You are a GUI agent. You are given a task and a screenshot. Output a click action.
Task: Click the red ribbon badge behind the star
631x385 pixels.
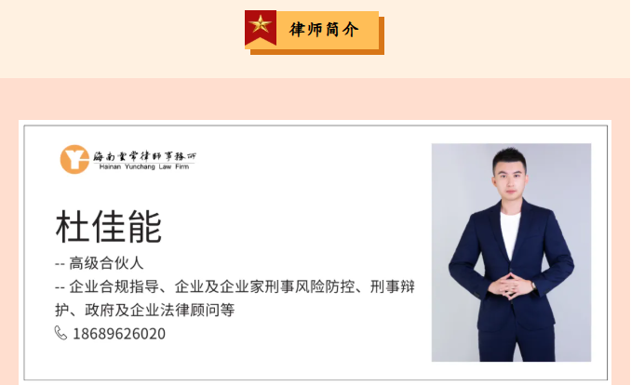click(x=261, y=27)
